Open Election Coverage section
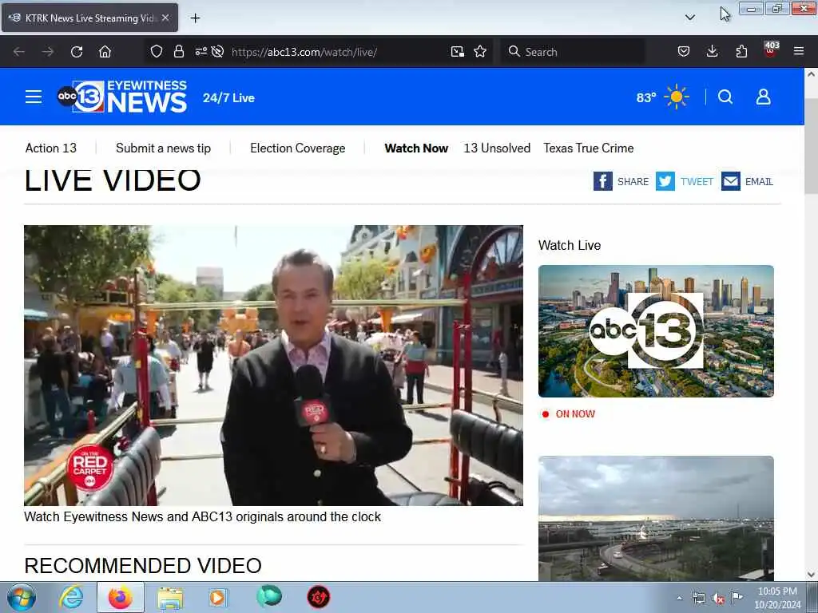The height and width of the screenshot is (613, 818). click(x=297, y=148)
